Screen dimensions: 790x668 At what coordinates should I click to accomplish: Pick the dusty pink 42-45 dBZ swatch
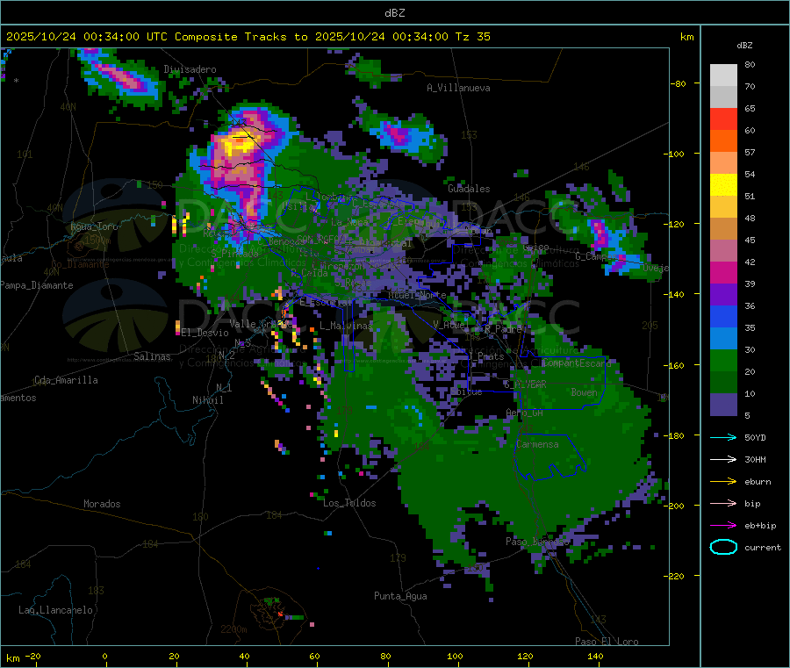tap(723, 251)
